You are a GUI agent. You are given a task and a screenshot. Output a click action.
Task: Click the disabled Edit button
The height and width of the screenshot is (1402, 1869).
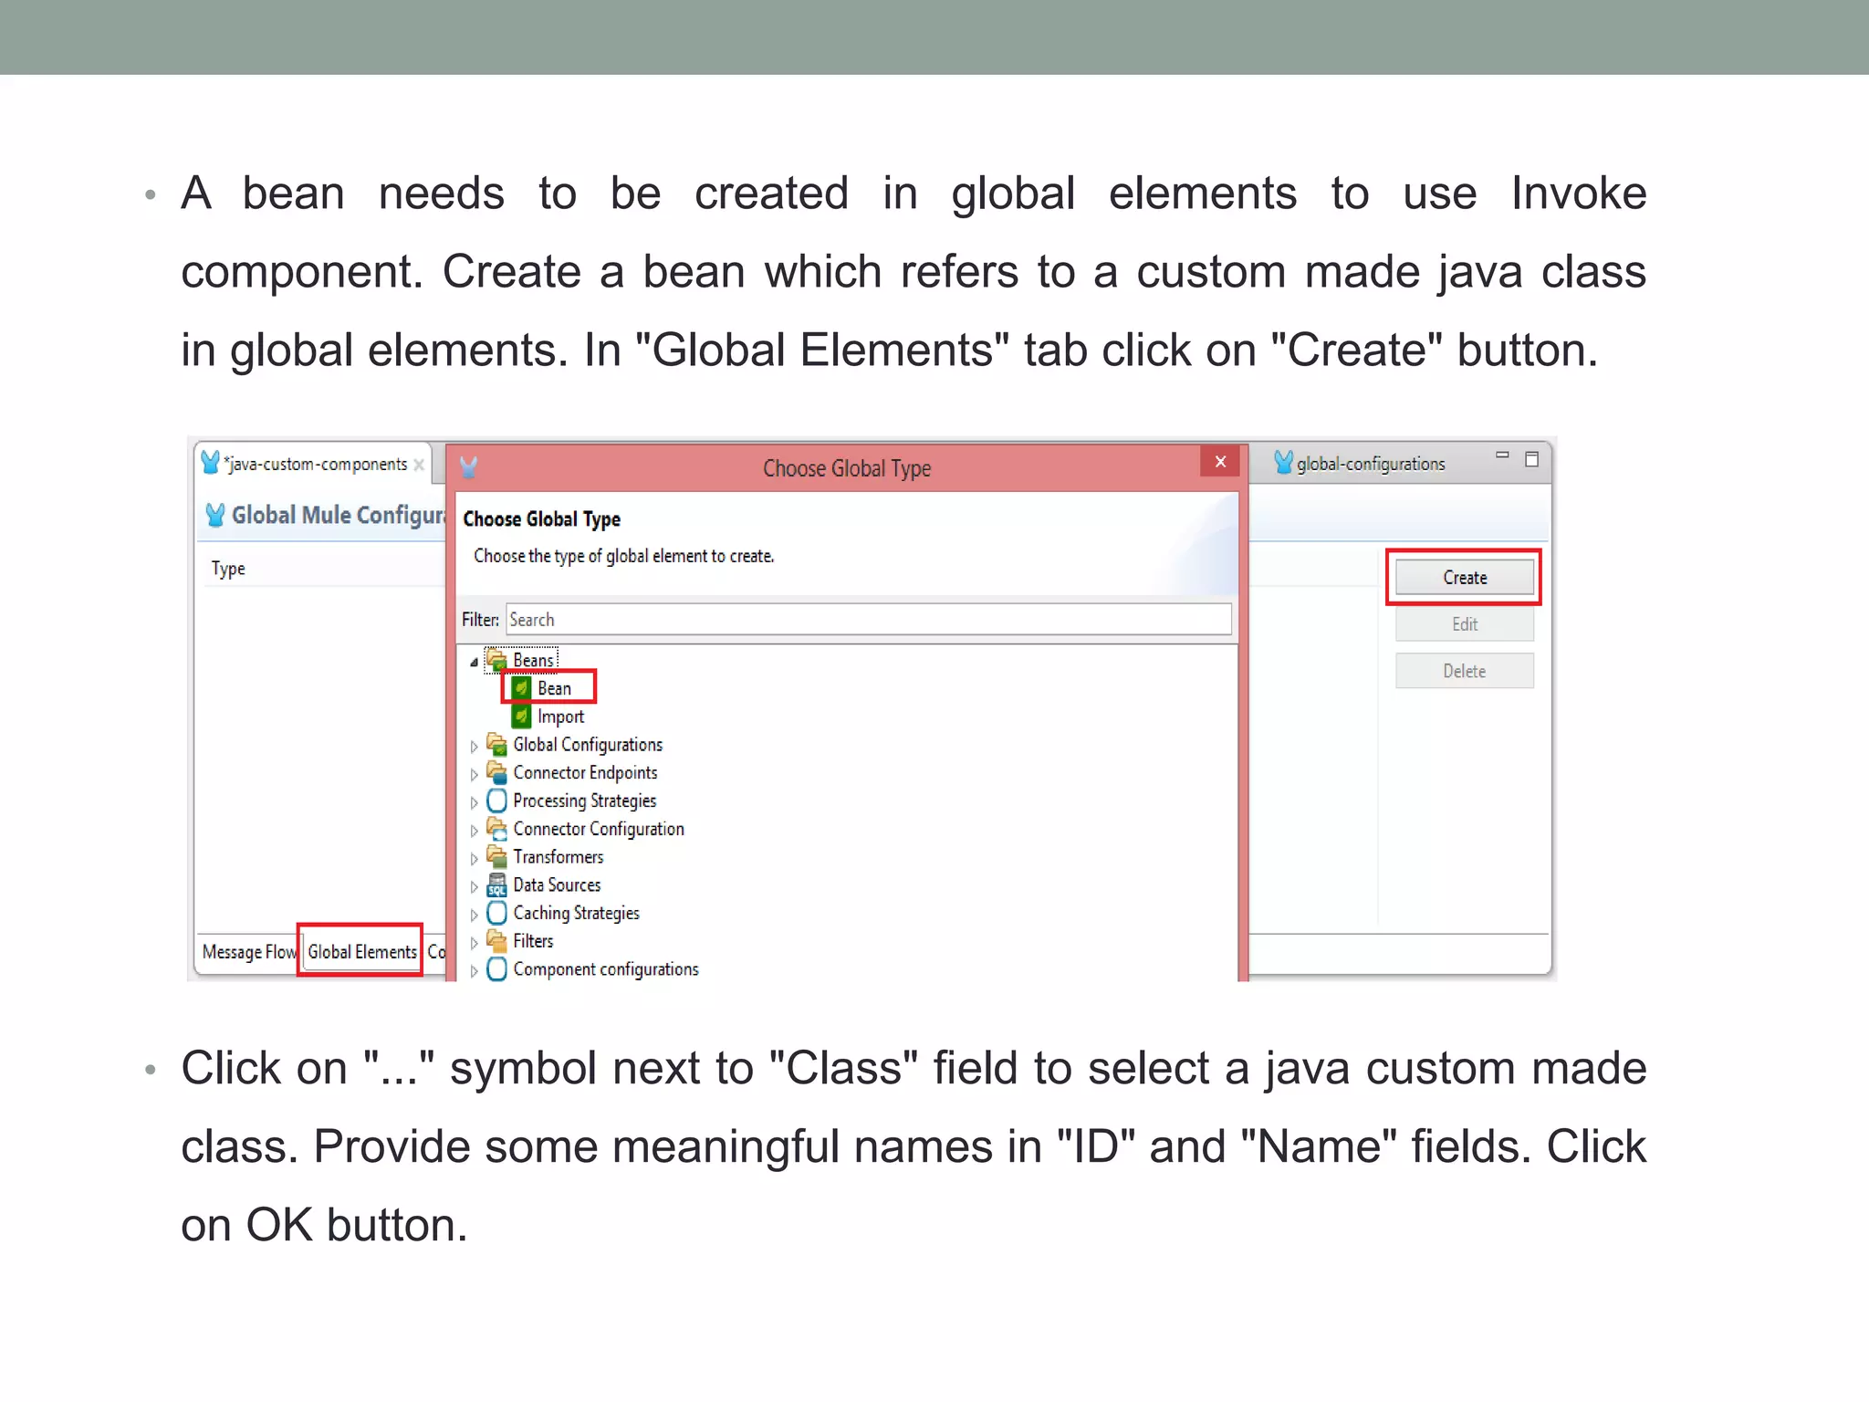pyautogui.click(x=1464, y=624)
